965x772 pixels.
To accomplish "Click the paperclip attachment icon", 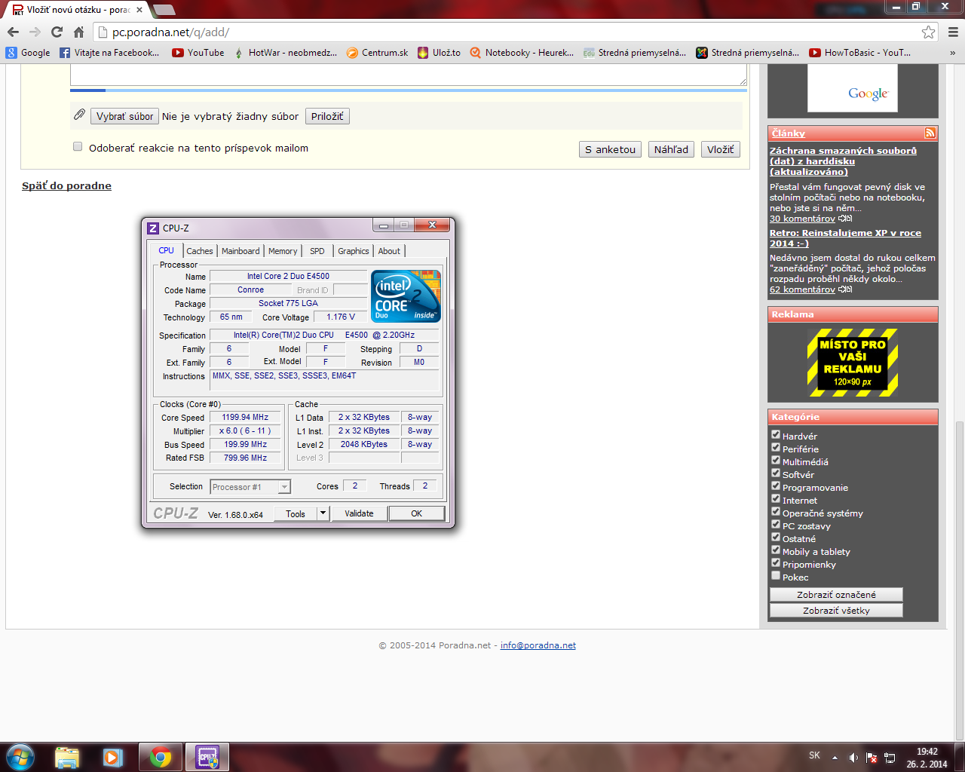I will pos(79,115).
